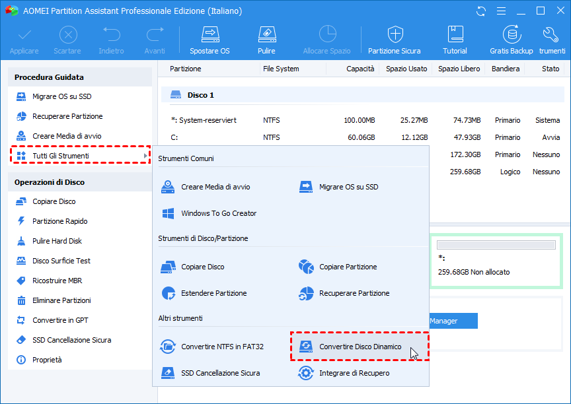Launch Gratis Backup from the toolbar
The width and height of the screenshot is (571, 404).
[512, 40]
